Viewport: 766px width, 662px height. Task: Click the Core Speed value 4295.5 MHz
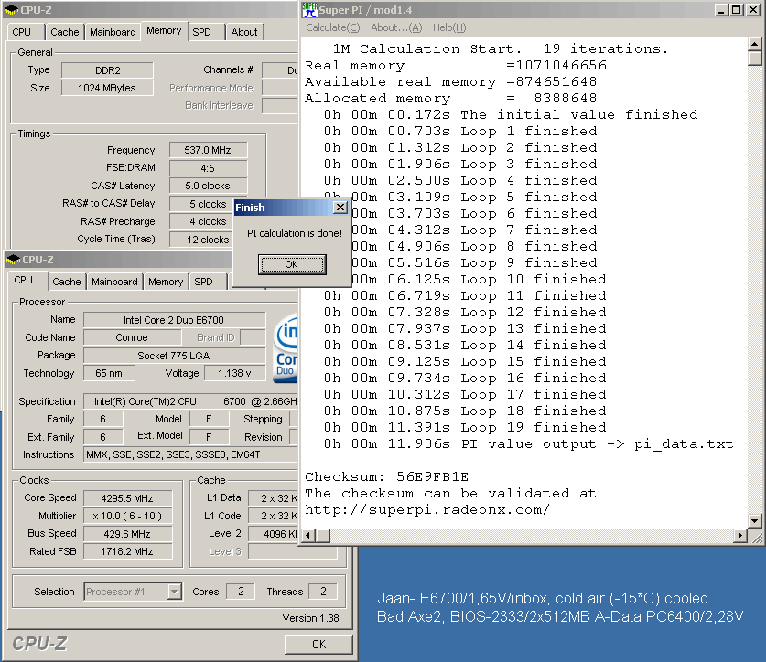tap(127, 498)
